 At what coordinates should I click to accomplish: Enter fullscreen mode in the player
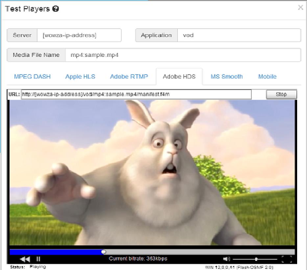[287, 259]
